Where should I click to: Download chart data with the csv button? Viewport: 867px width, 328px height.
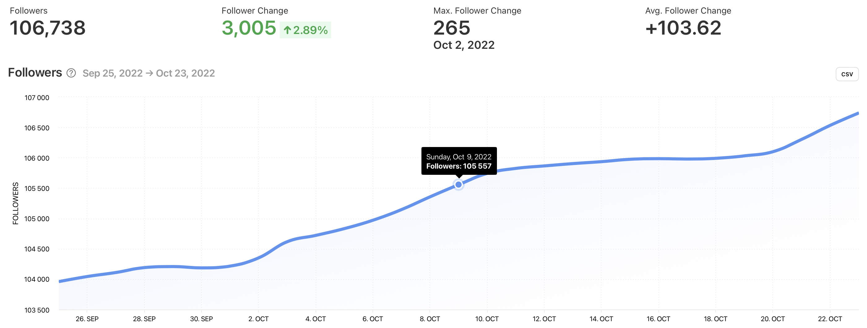(x=847, y=74)
